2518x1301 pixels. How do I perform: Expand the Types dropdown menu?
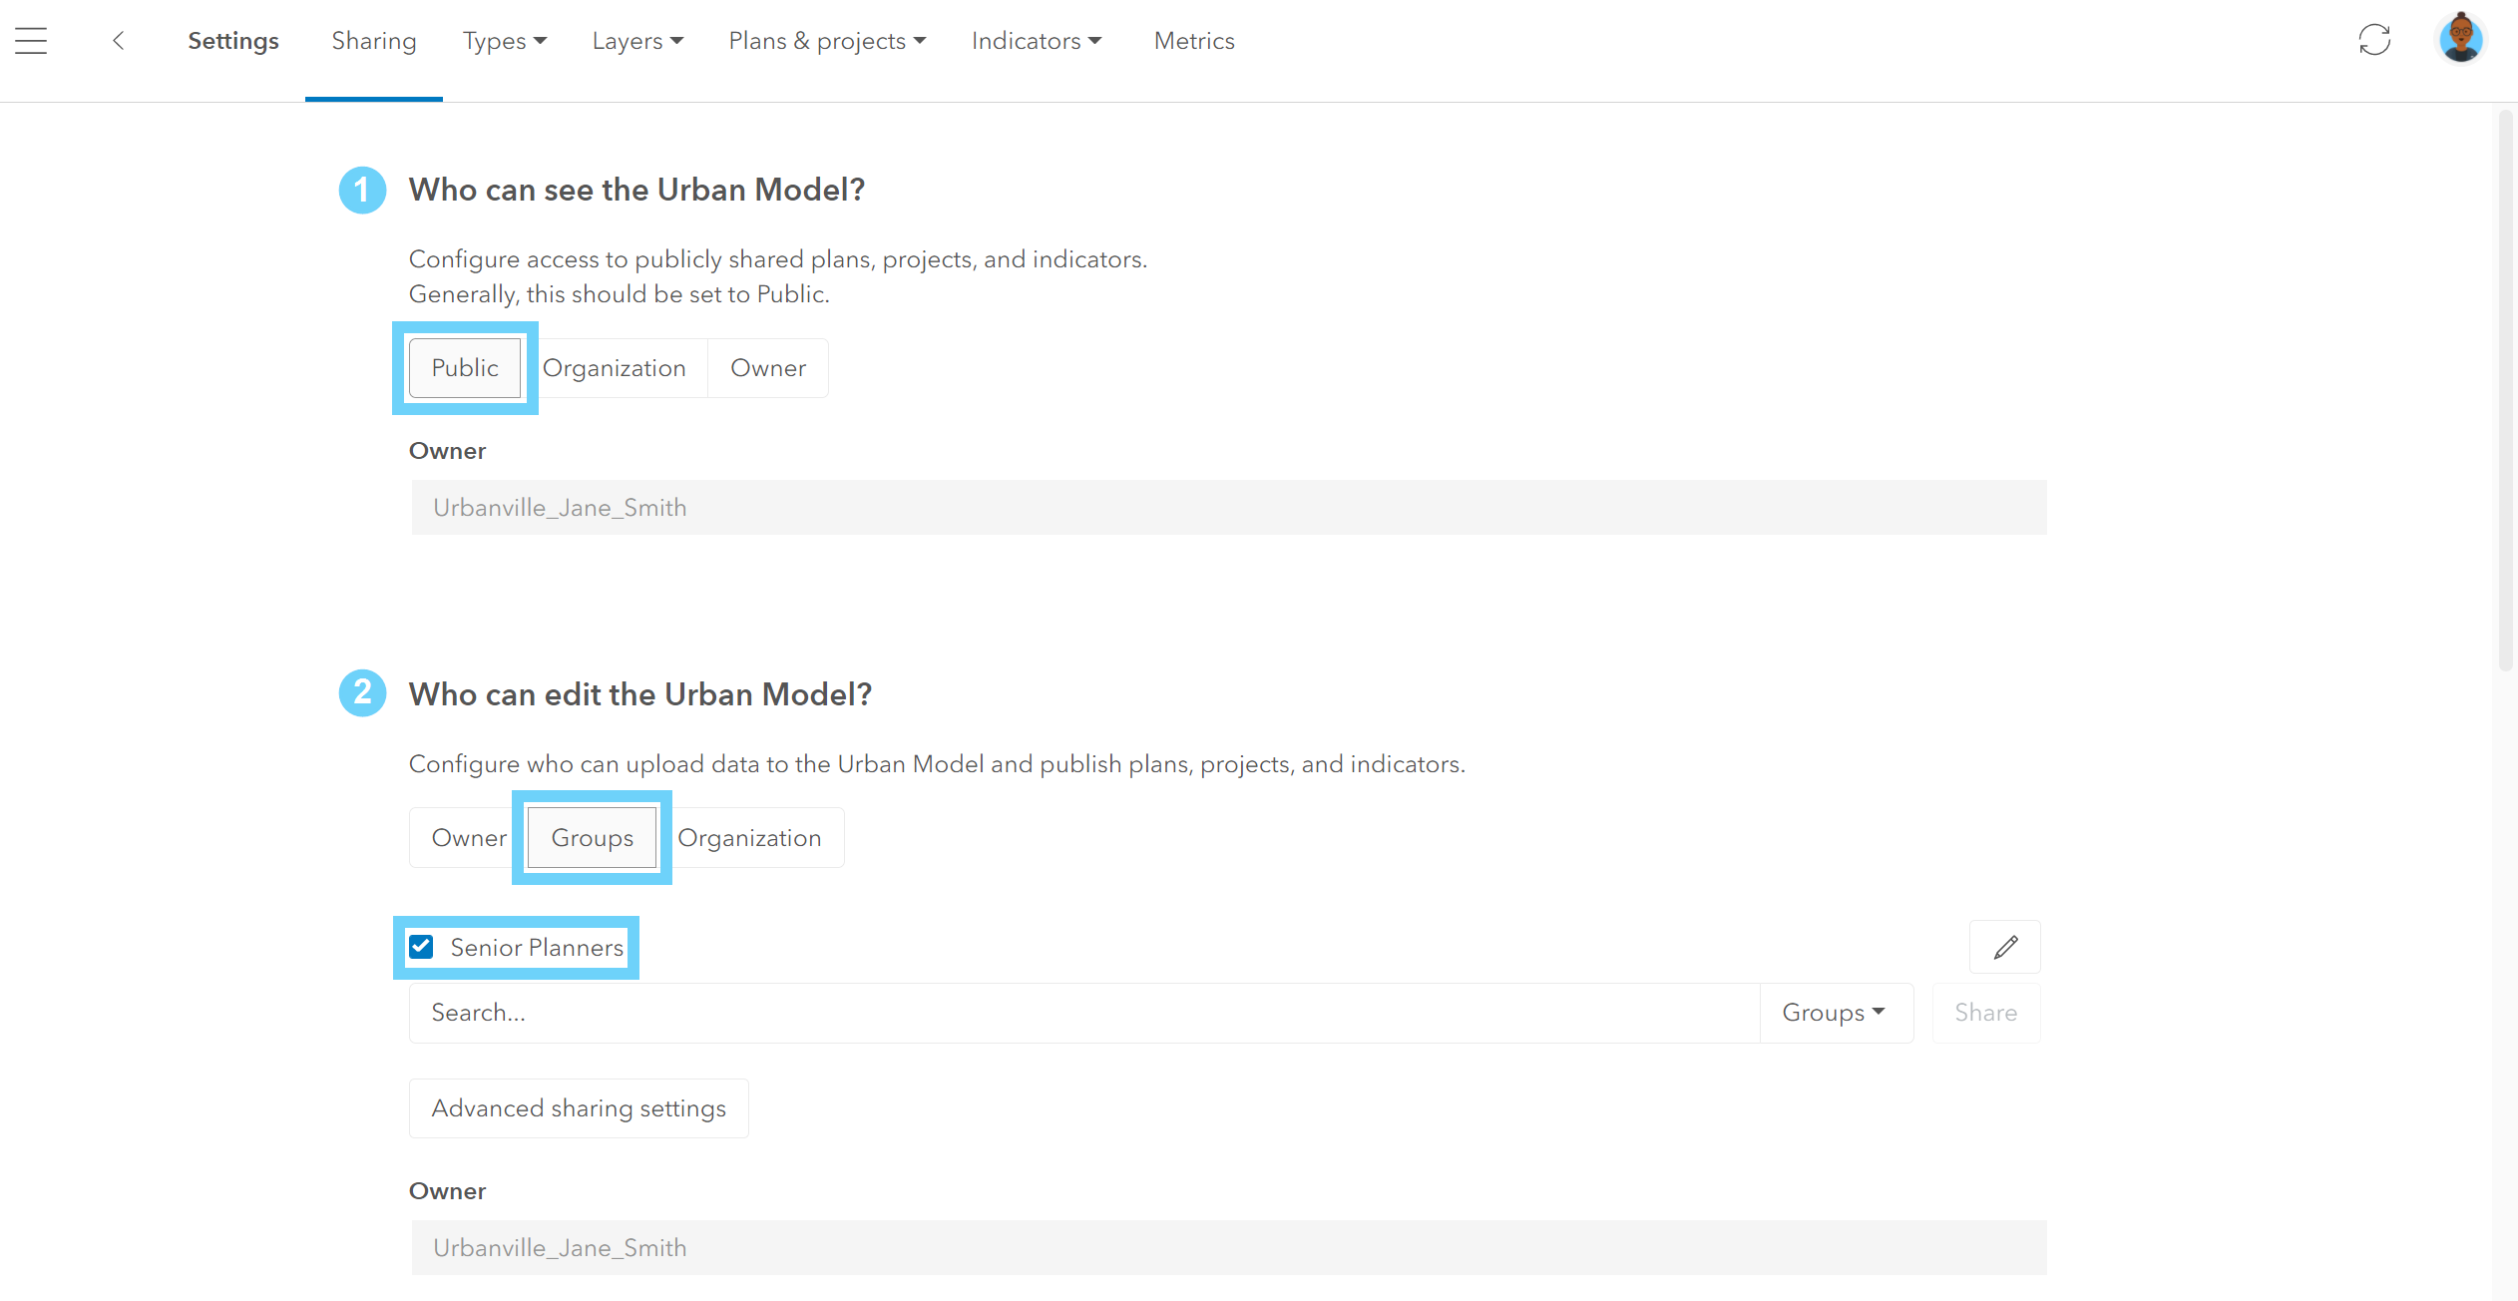pos(504,41)
